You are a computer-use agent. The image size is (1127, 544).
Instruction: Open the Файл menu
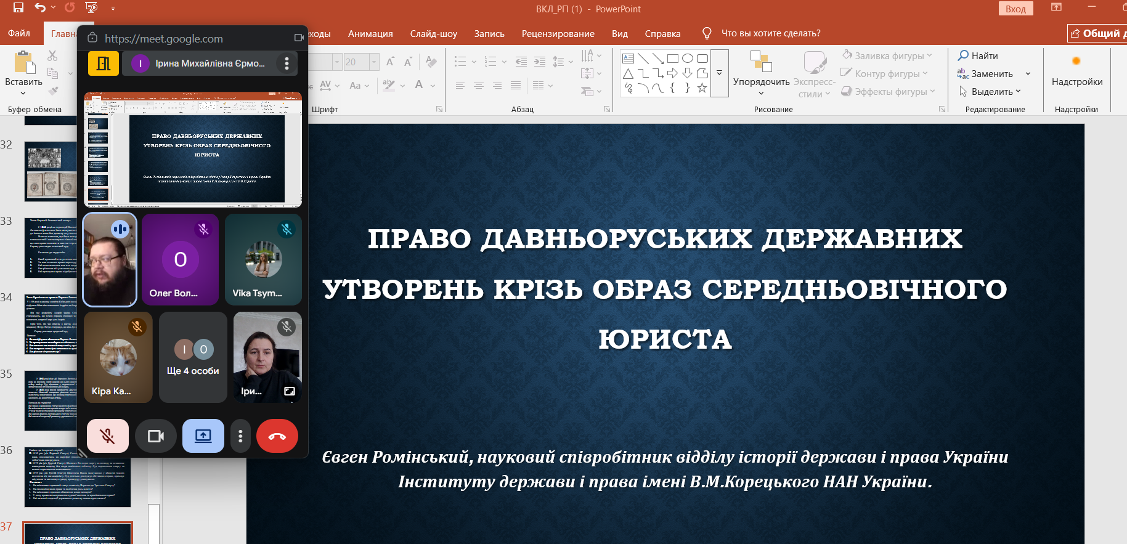(x=19, y=33)
